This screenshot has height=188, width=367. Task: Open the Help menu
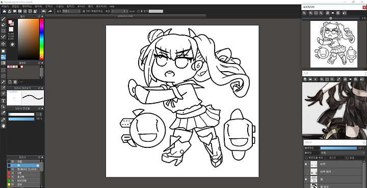coord(112,6)
